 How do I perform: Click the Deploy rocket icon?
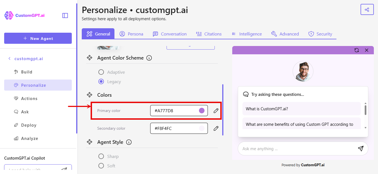point(16,125)
